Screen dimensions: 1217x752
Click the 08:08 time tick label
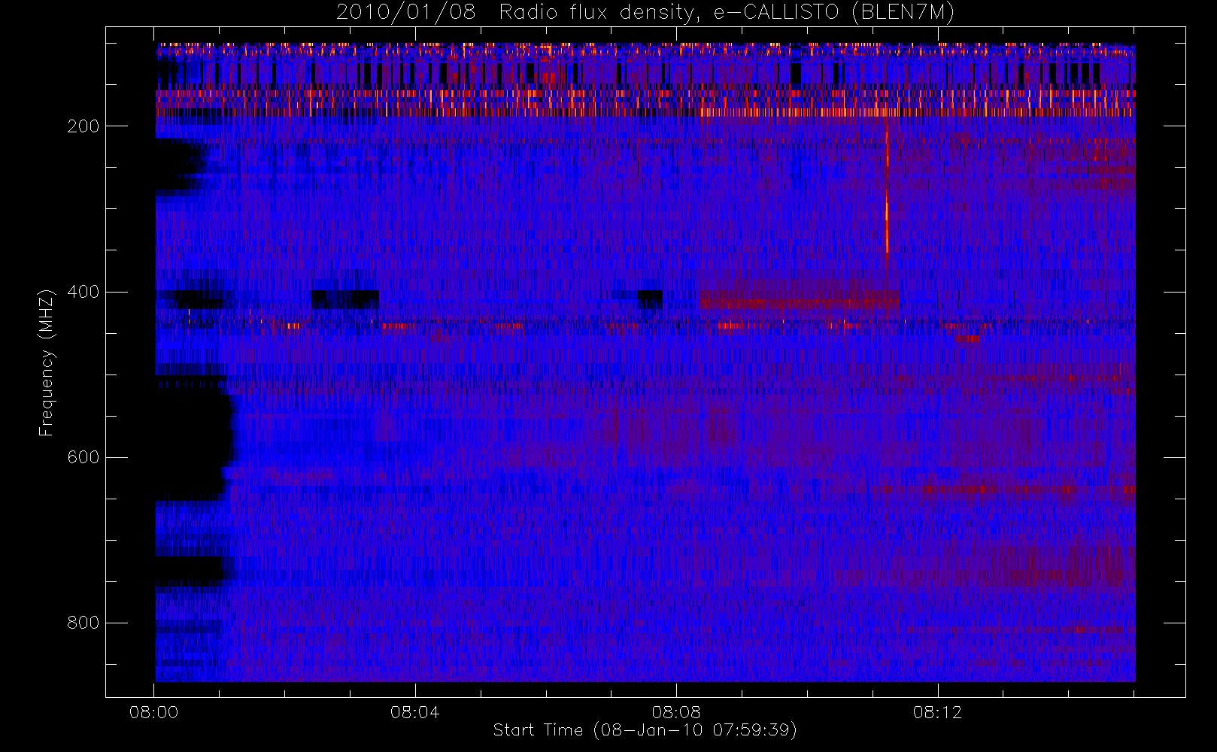tap(675, 712)
